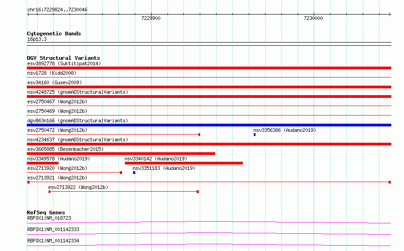Click the RefSeq Genes track title

(x=46, y=212)
